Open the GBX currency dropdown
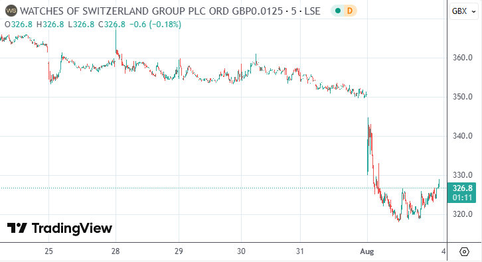The width and height of the screenshot is (482, 262). (463, 11)
